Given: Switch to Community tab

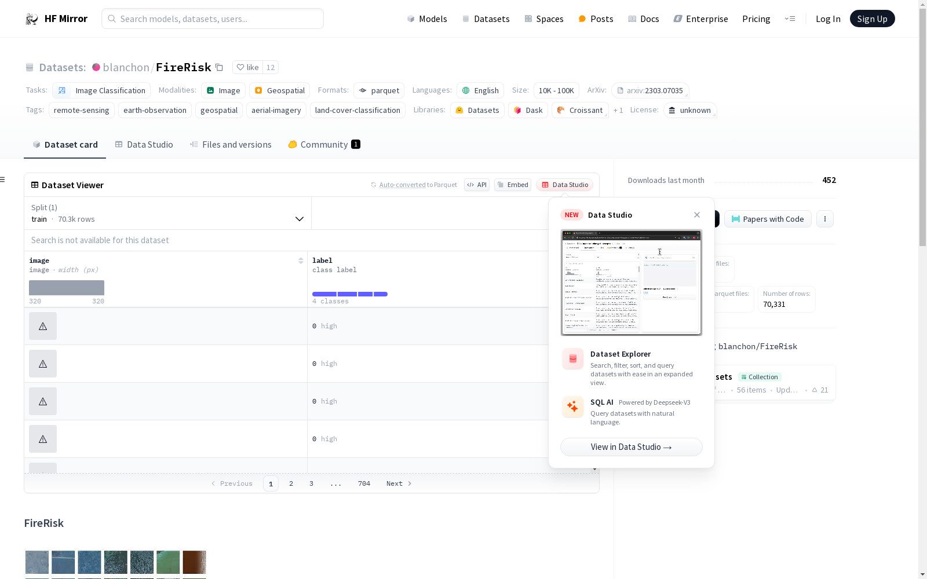Looking at the screenshot, I should [324, 145].
